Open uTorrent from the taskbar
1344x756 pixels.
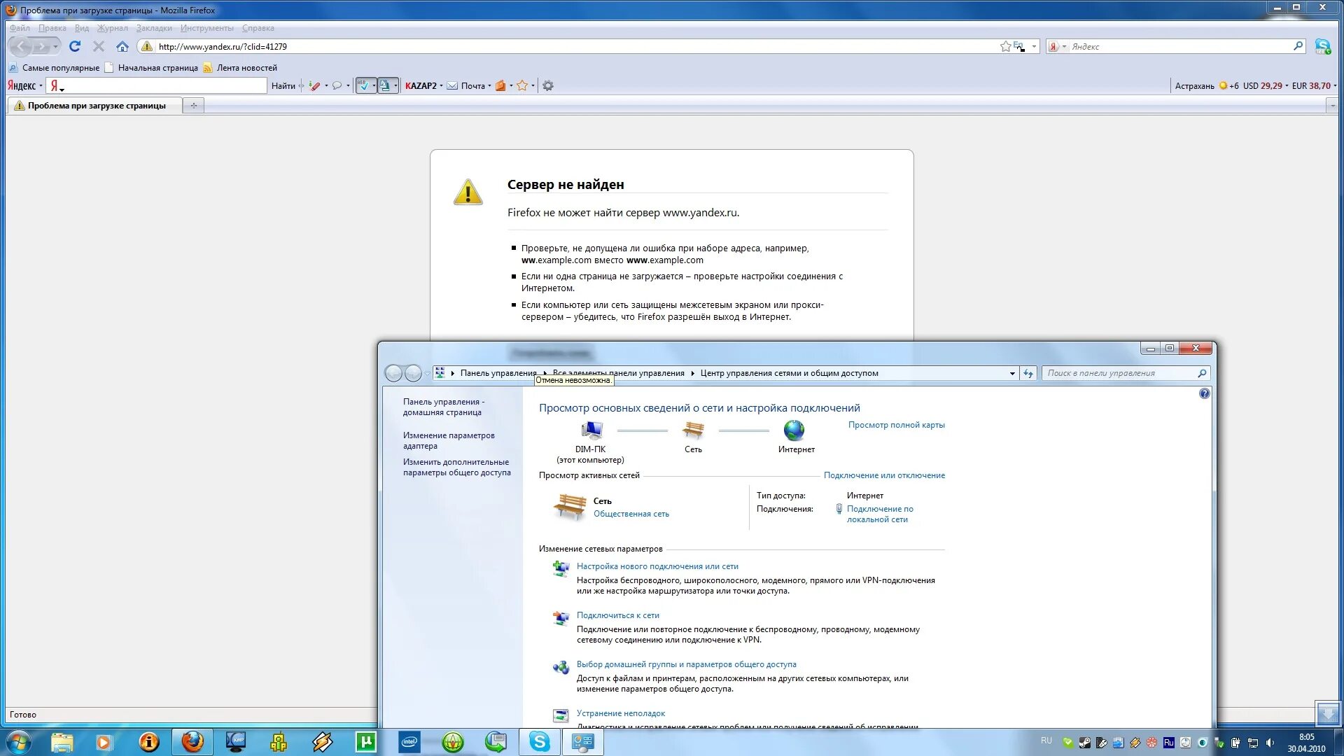365,741
